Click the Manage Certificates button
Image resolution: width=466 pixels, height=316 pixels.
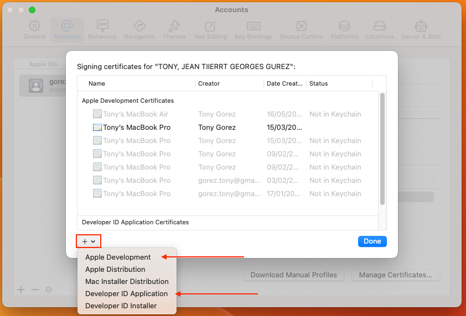[396, 275]
